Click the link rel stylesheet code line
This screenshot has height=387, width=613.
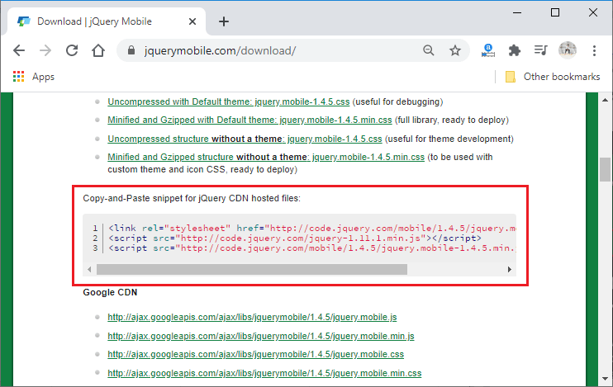pyautogui.click(x=312, y=228)
